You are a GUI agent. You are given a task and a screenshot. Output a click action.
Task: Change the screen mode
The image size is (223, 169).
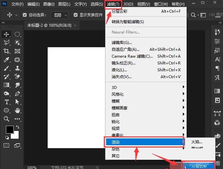tap(17, 145)
